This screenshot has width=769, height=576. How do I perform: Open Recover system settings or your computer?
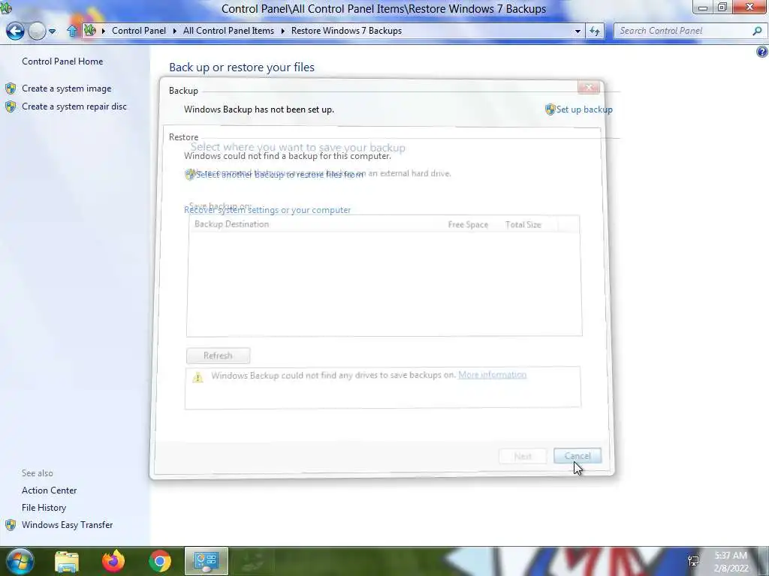click(267, 210)
